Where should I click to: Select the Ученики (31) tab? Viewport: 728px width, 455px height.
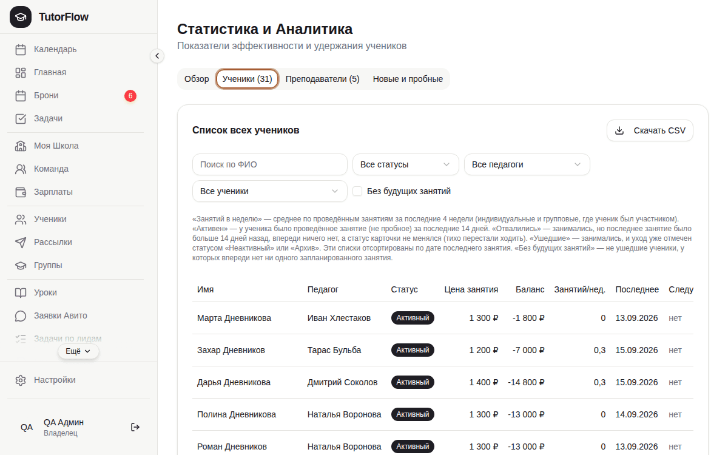pos(247,79)
